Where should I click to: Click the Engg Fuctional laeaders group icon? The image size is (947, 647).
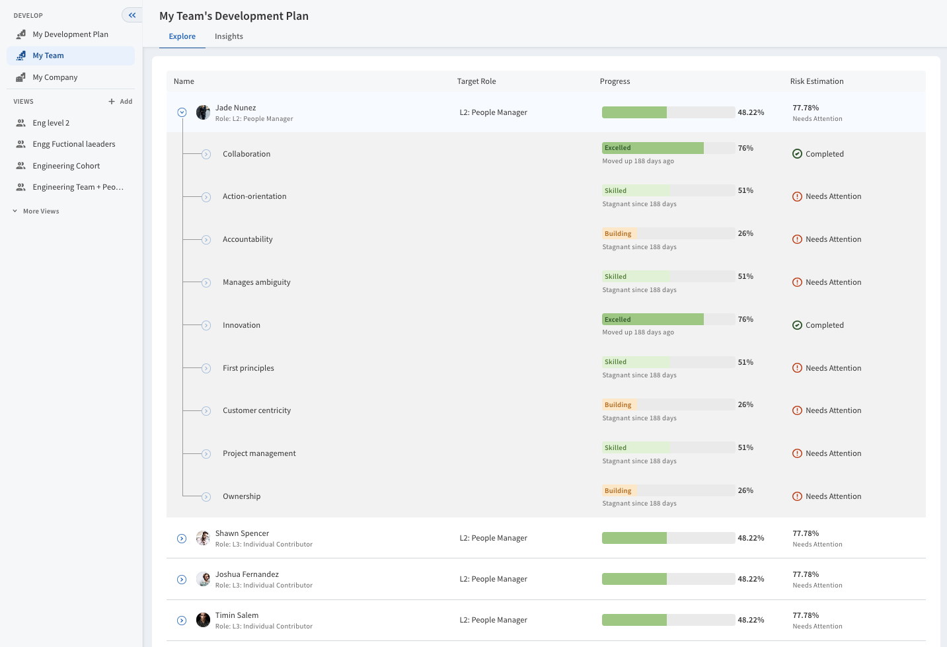(x=20, y=144)
